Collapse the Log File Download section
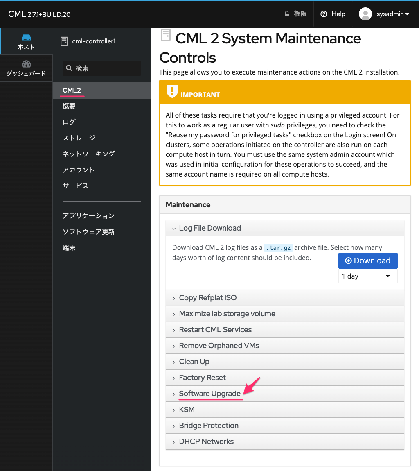 (285, 228)
